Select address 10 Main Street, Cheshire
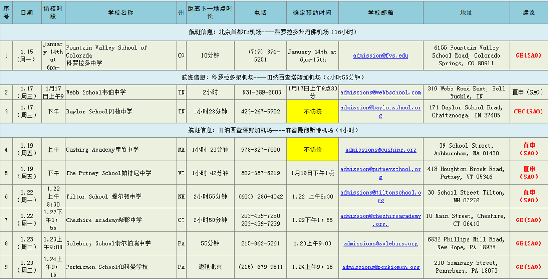The height and width of the screenshot is (279, 548). (x=466, y=220)
